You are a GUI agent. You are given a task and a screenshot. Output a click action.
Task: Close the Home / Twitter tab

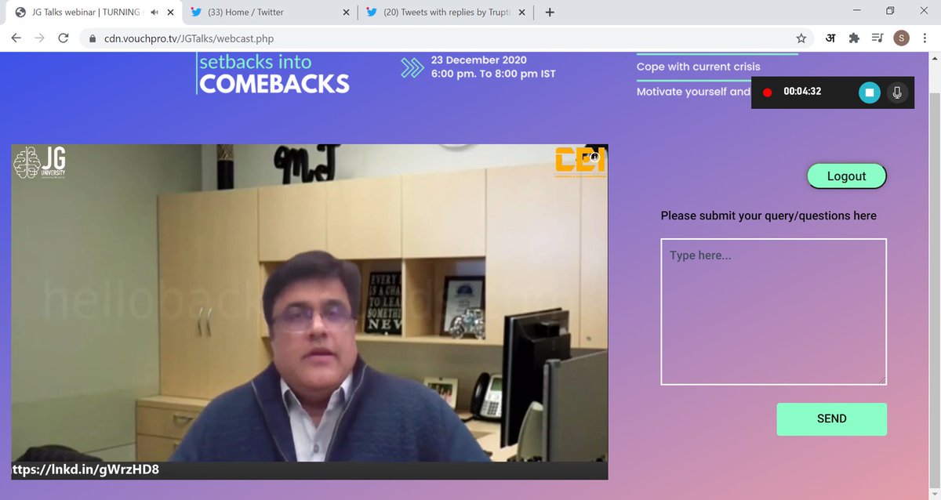347,13
